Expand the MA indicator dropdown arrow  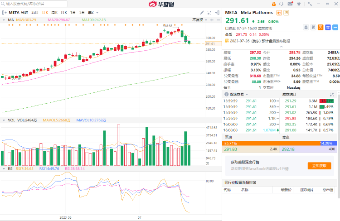[4, 20]
